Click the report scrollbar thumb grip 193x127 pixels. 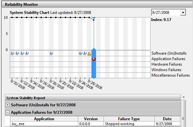183,119
